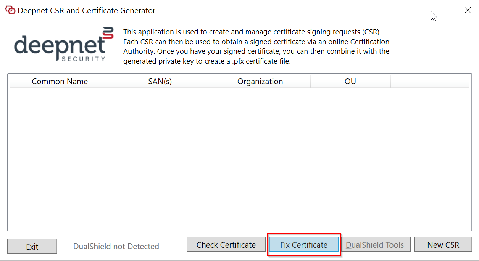Image resolution: width=479 pixels, height=261 pixels.
Task: Click the application description paragraph
Action: tap(256, 46)
